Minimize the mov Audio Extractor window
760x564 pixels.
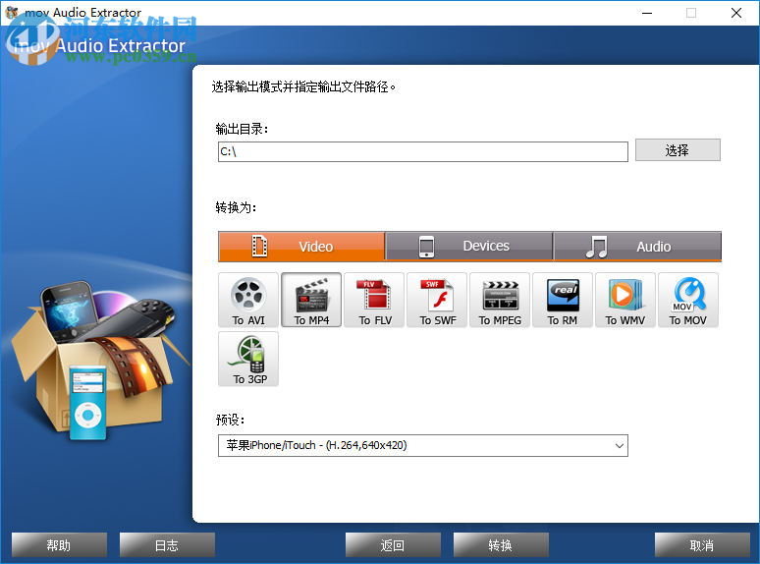click(647, 13)
